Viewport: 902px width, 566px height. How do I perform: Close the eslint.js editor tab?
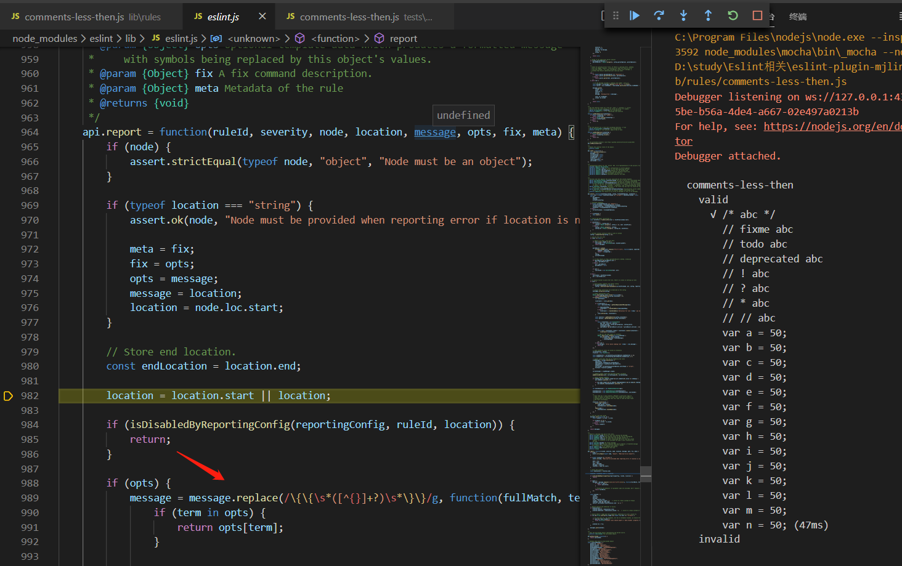click(x=262, y=16)
